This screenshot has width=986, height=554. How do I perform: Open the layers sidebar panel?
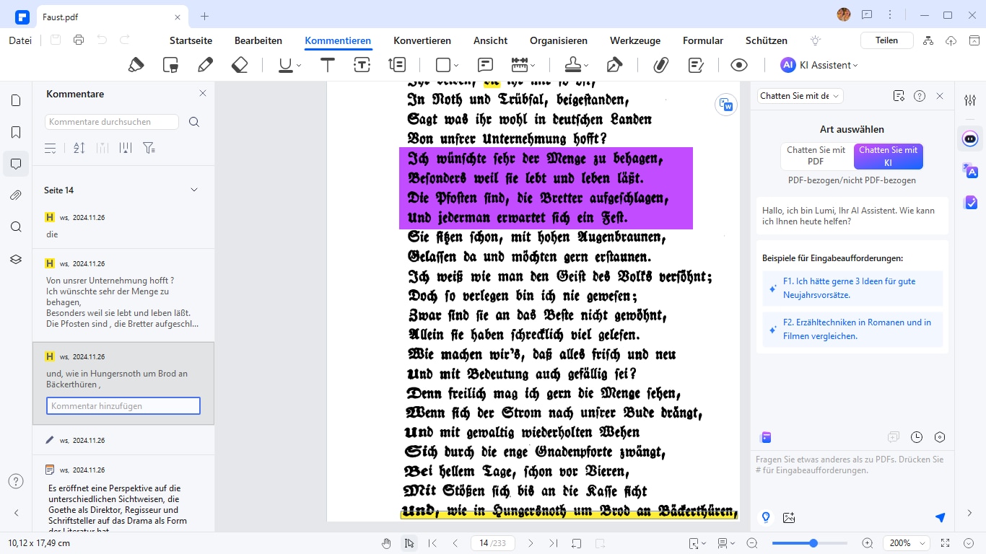tap(16, 259)
